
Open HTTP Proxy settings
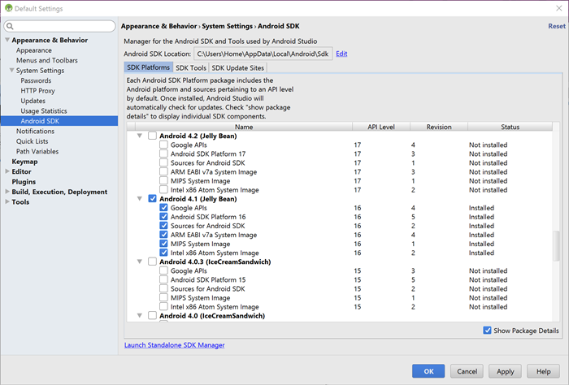pyautogui.click(x=37, y=91)
